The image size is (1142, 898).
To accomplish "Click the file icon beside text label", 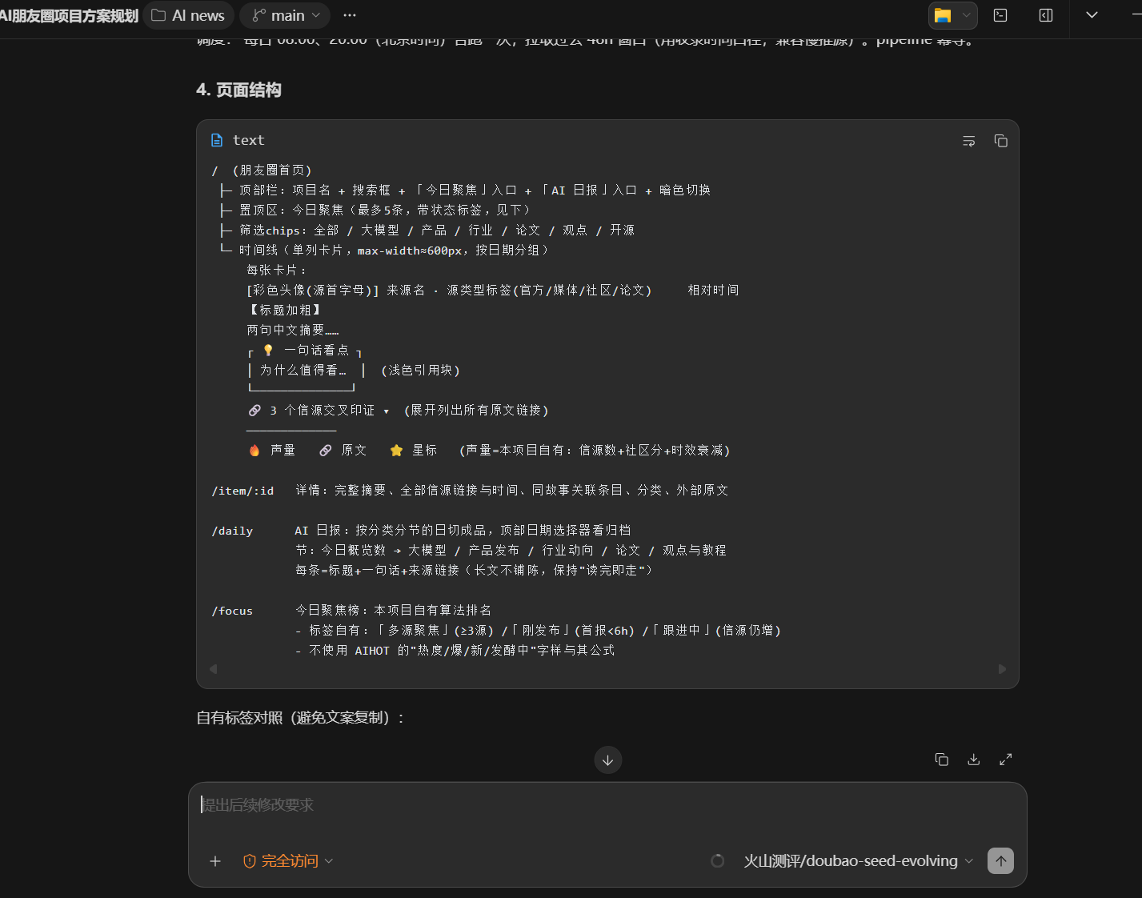I will pos(217,140).
